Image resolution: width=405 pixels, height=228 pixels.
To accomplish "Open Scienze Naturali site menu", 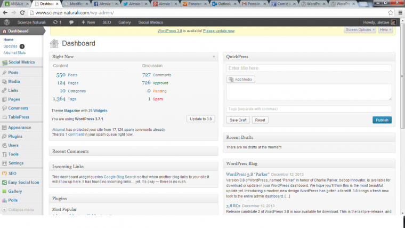I will pyautogui.click(x=31, y=22).
